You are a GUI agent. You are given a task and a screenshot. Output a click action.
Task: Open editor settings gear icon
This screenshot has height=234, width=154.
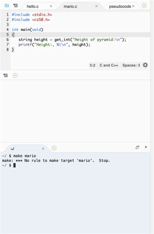(x=145, y=65)
